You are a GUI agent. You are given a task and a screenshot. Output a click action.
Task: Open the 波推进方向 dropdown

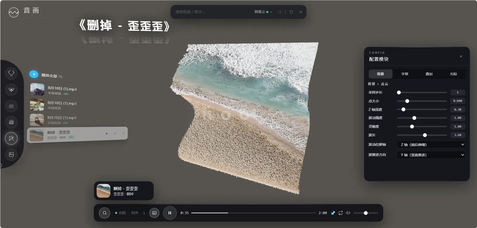click(x=431, y=155)
